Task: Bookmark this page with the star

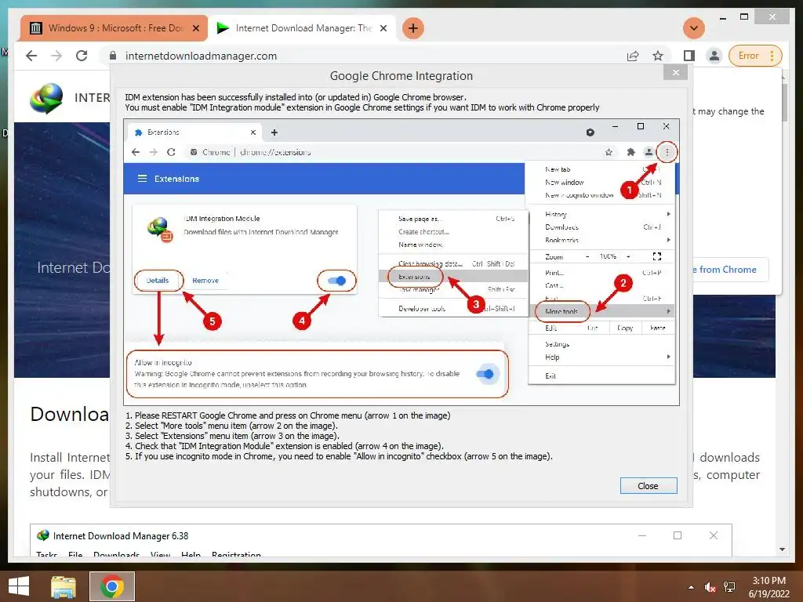Action: click(x=658, y=56)
